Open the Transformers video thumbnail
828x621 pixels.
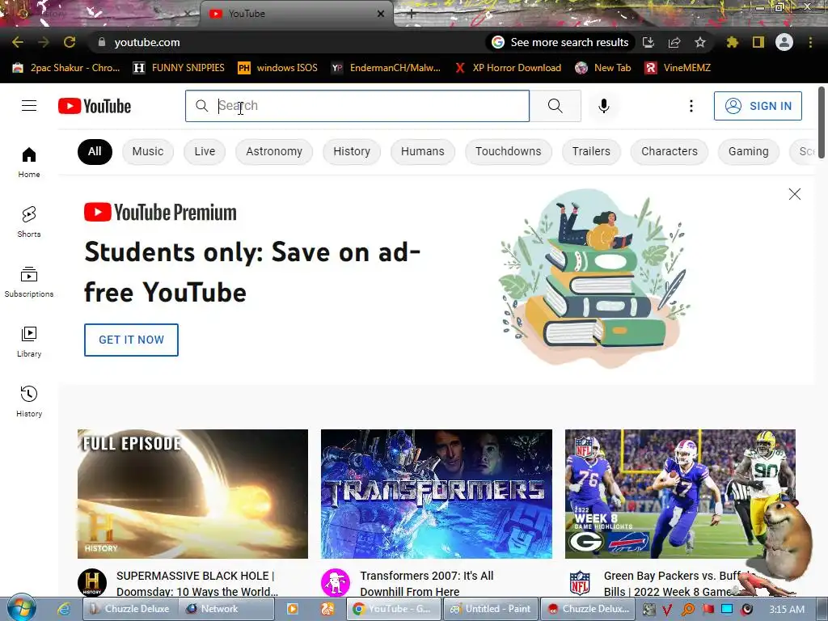(x=436, y=494)
